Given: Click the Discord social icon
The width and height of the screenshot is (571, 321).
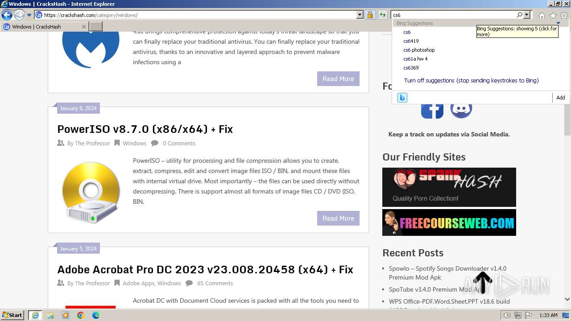Looking at the screenshot, I should pos(461,110).
